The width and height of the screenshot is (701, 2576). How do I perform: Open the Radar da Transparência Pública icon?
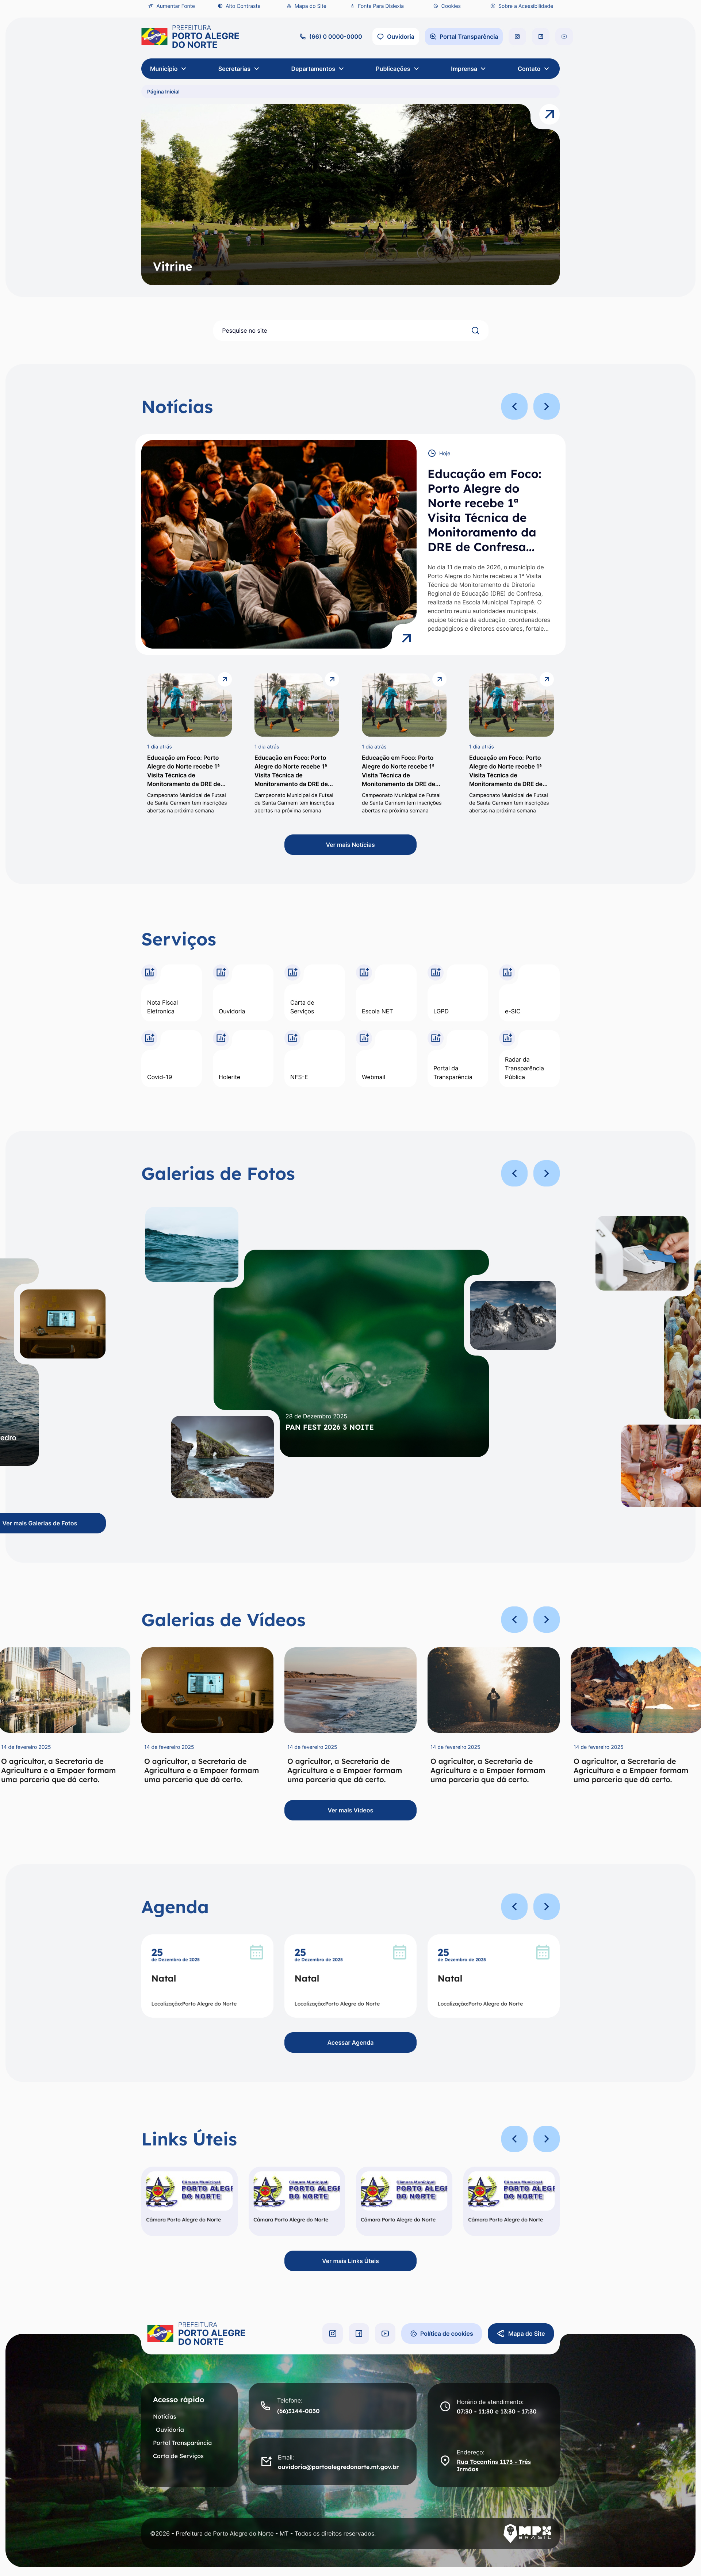[x=507, y=1038]
